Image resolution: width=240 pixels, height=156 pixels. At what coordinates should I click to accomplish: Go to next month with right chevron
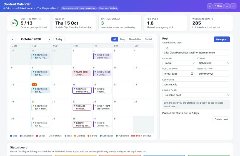pyautogui.click(x=49, y=39)
